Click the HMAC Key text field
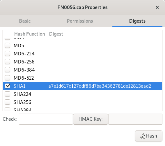 135,119
